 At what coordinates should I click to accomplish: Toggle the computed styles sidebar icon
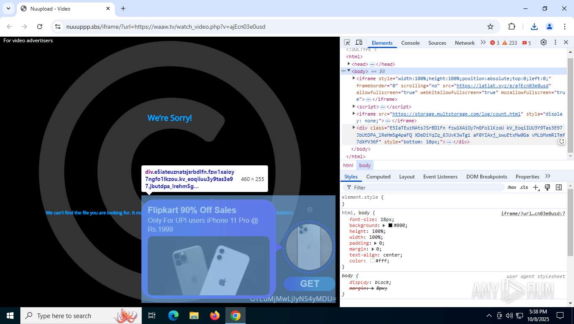tap(559, 187)
